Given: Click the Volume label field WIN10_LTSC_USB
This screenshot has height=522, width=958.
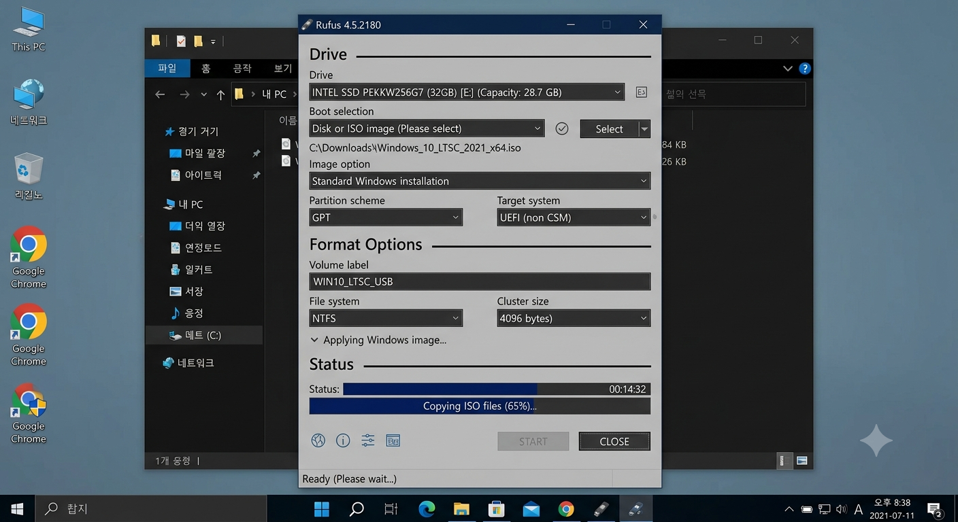Looking at the screenshot, I should [x=480, y=281].
